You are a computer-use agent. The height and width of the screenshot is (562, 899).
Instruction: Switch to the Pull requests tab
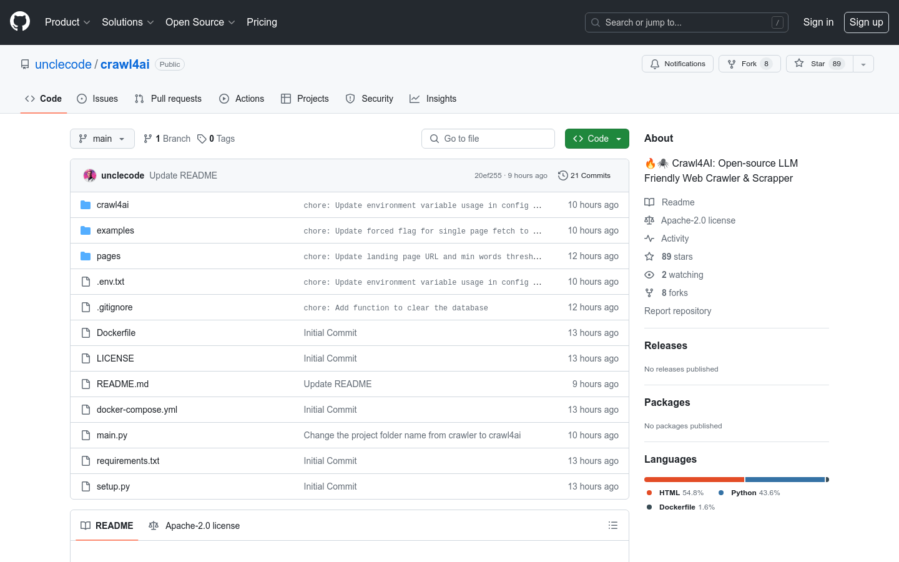tap(168, 99)
